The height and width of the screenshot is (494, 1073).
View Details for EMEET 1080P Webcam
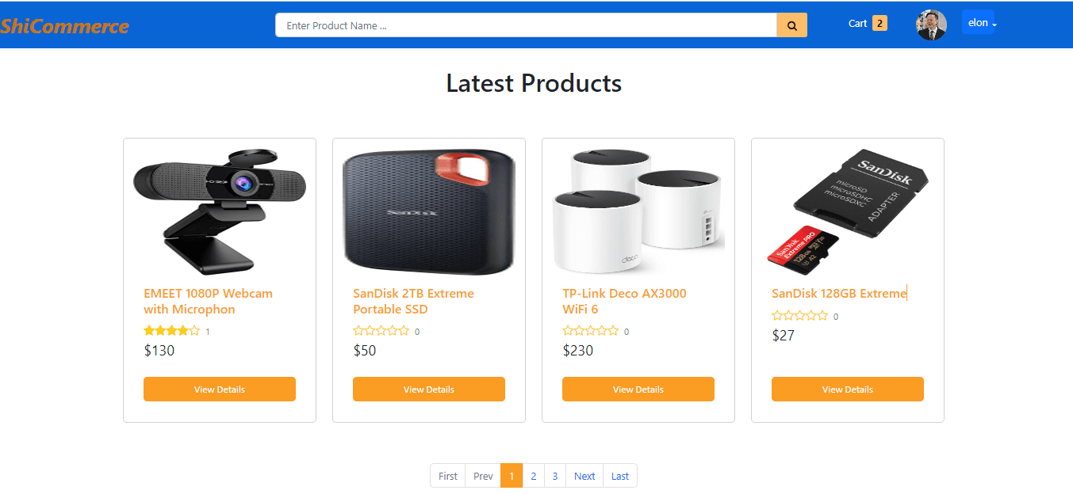pos(220,389)
